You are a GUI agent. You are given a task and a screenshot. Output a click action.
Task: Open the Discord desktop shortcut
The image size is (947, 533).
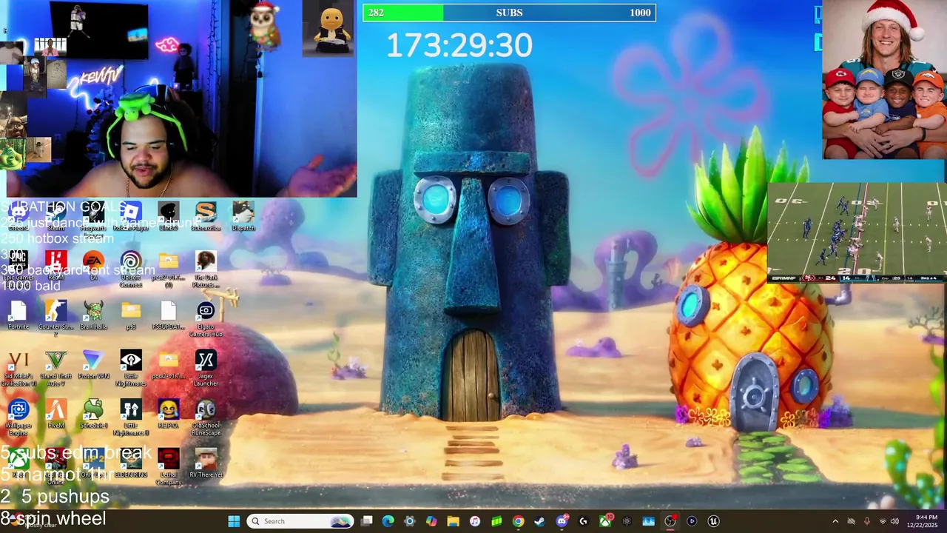(x=18, y=217)
